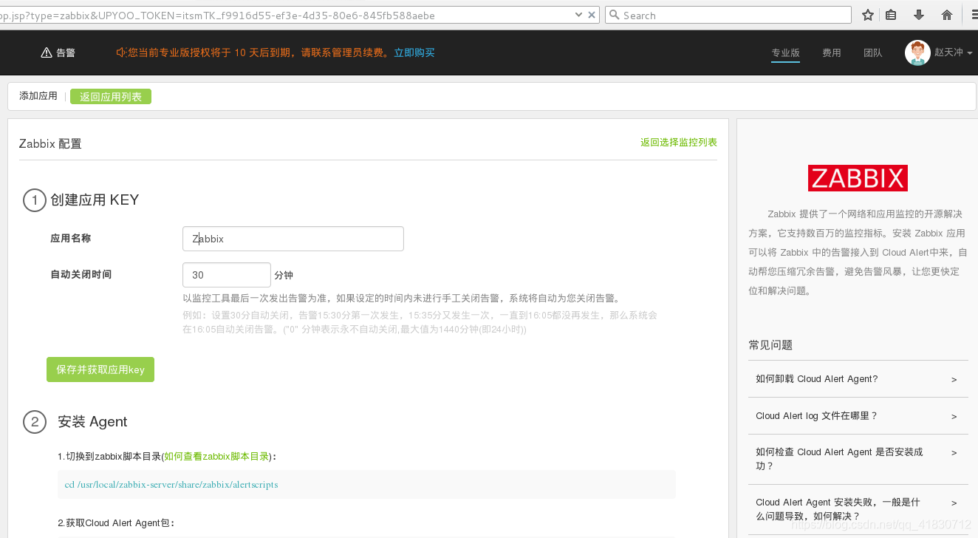The height and width of the screenshot is (538, 978).
Task: Select the cd alertscripts command text
Action: point(171,485)
